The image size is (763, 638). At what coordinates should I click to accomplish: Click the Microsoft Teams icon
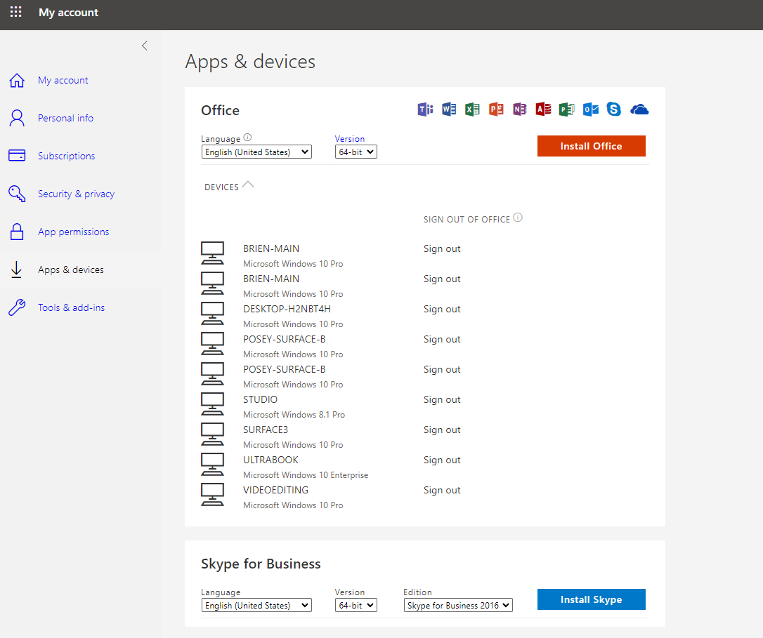(x=425, y=109)
